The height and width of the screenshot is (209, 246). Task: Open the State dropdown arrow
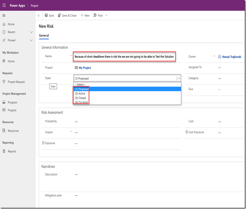click(178, 78)
